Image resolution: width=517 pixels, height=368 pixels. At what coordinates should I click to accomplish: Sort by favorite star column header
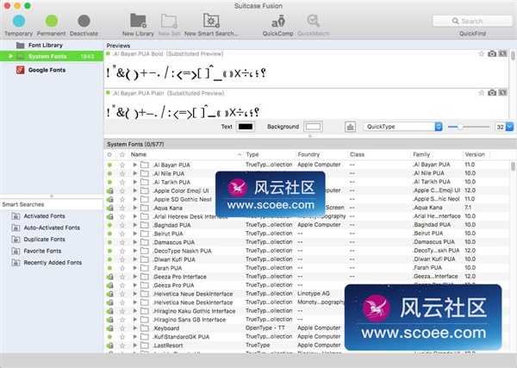point(122,154)
